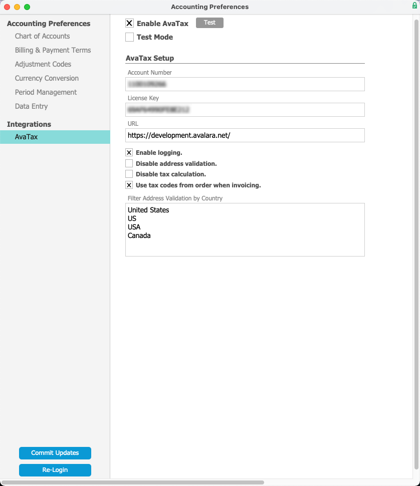The height and width of the screenshot is (486, 420).
Task: Toggle Use tax codes from order checkbox
Action: click(129, 185)
